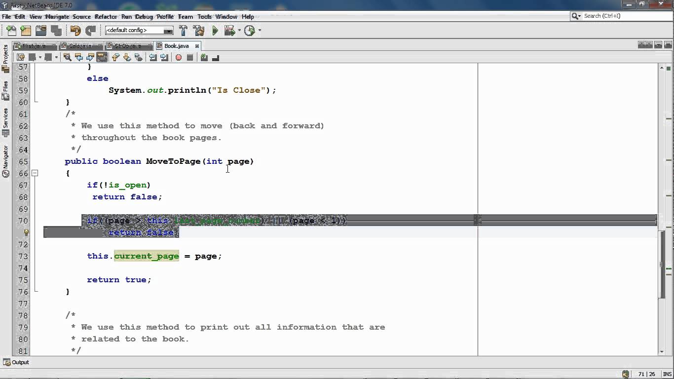Run the main project with green arrow
The image size is (674, 379).
[x=215, y=31]
